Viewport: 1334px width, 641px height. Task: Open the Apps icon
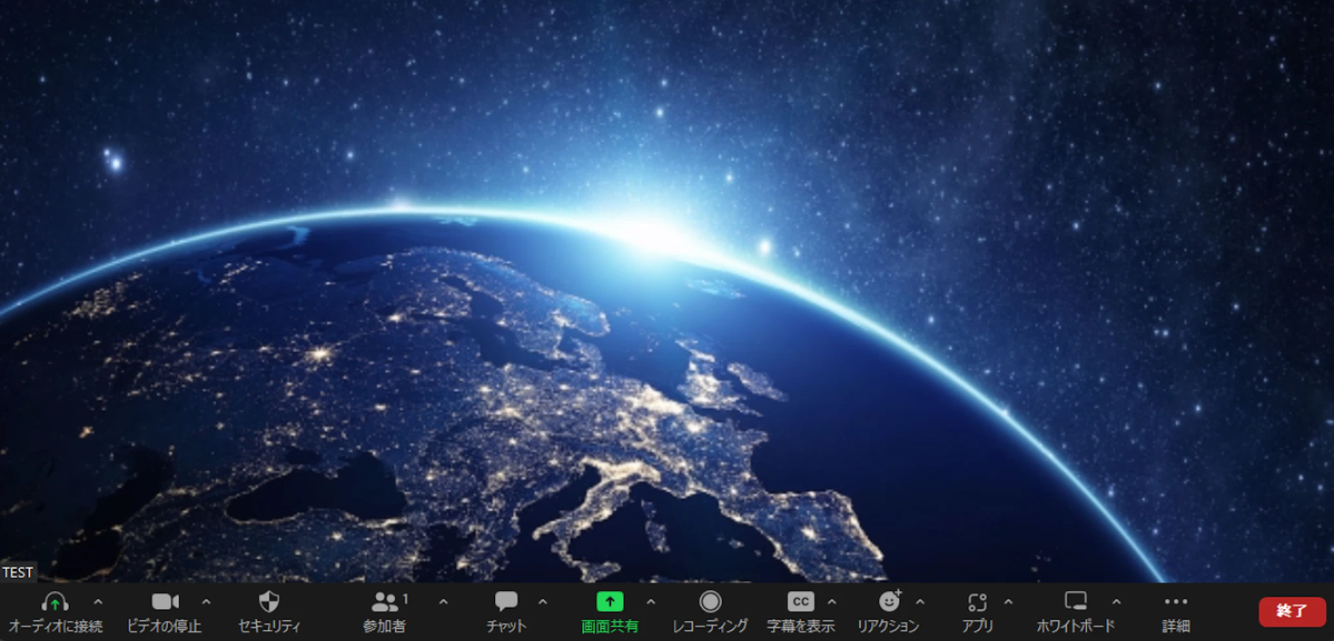coord(977,602)
